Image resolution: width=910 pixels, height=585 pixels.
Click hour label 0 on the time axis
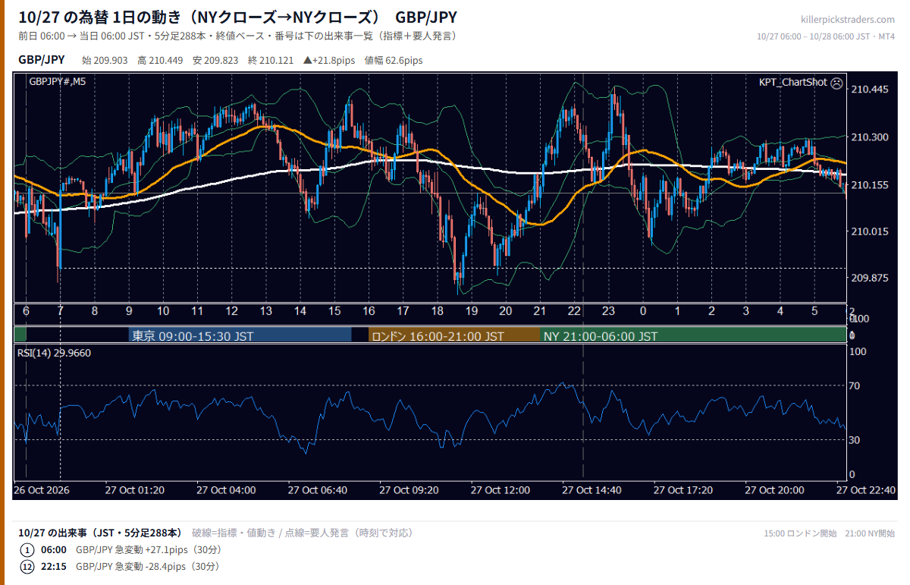click(x=643, y=311)
